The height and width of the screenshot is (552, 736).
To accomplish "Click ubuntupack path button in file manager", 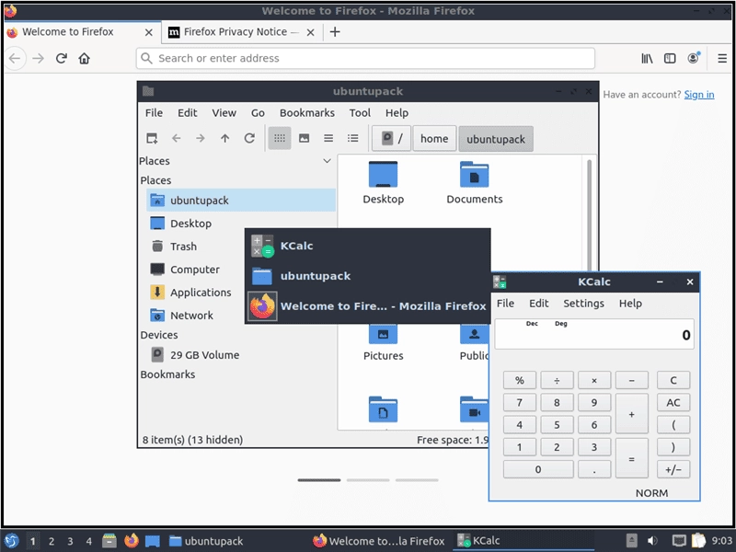I will [496, 139].
